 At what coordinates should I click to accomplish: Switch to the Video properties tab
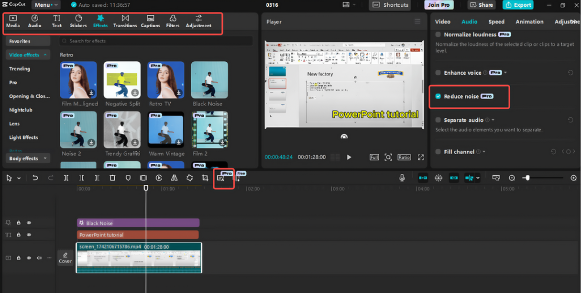[442, 22]
